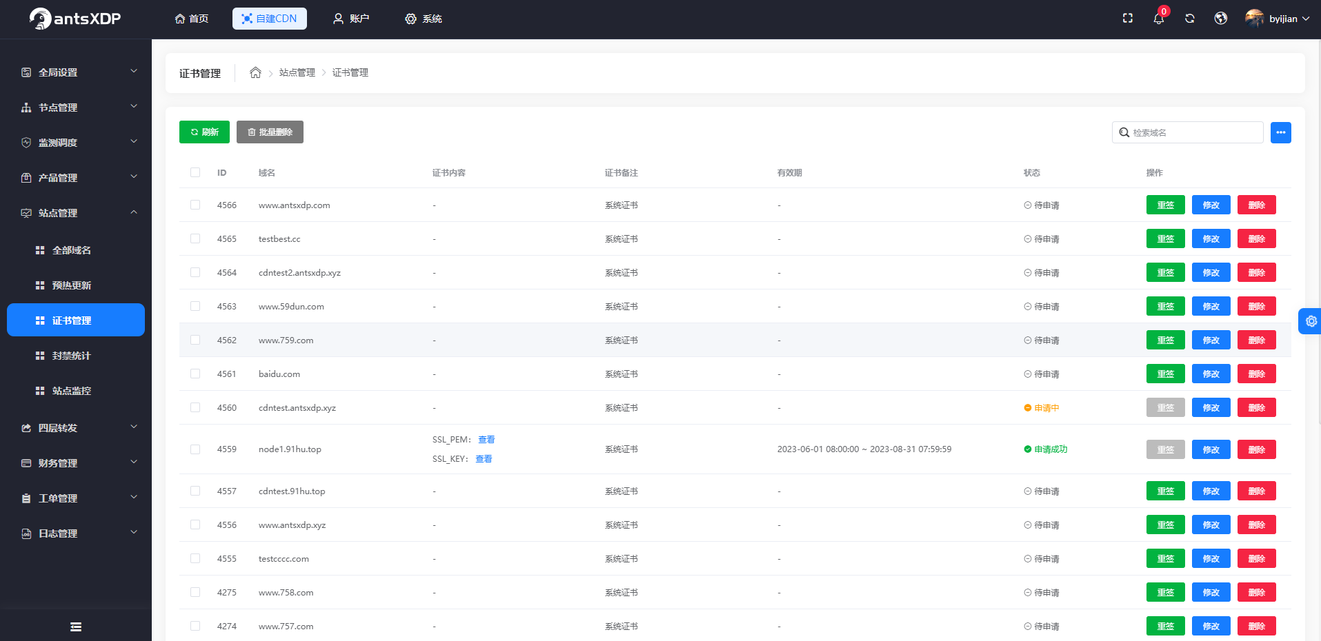Open the 首页 top navigation tab
The height and width of the screenshot is (641, 1321).
click(x=192, y=19)
